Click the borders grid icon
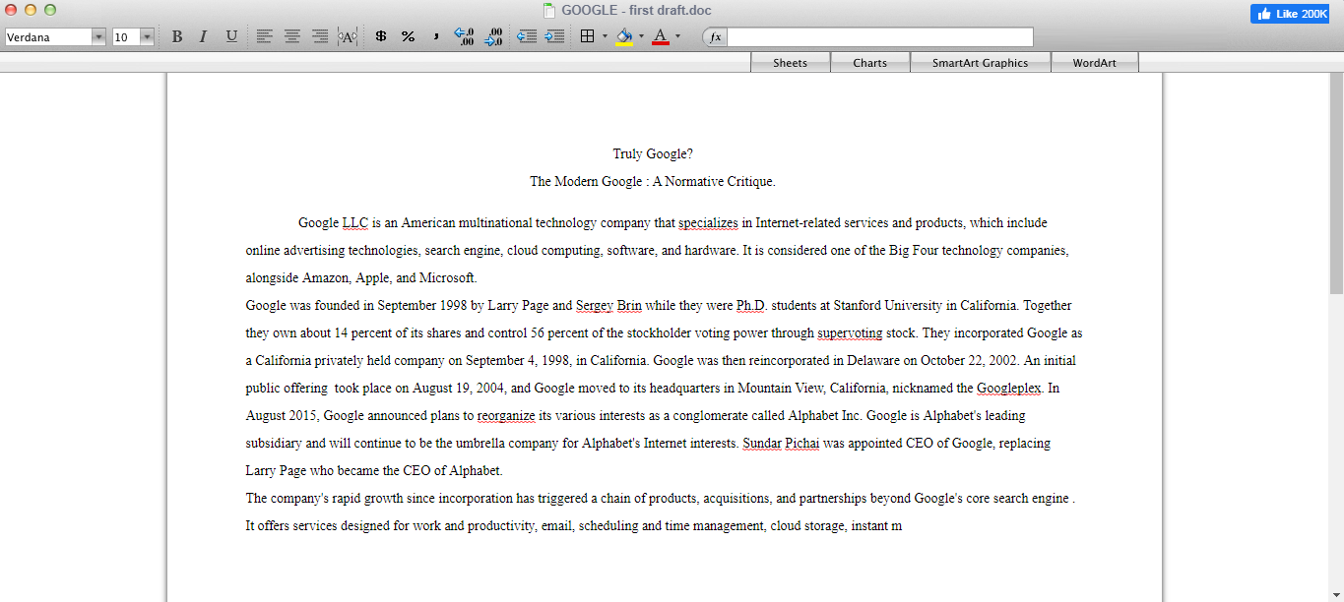The height and width of the screenshot is (602, 1344). tap(587, 36)
